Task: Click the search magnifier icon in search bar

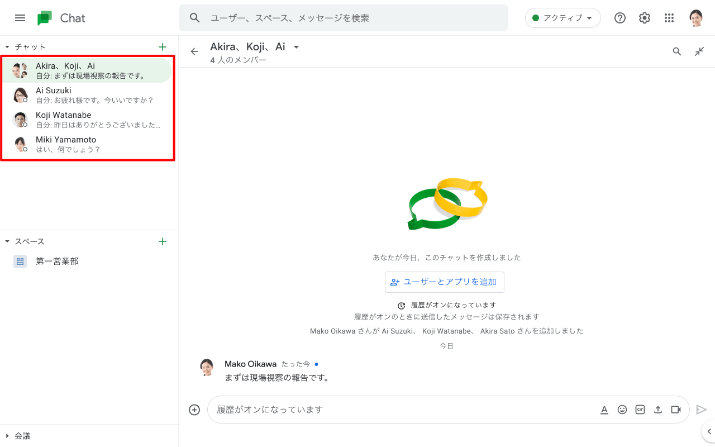Action: [x=194, y=18]
